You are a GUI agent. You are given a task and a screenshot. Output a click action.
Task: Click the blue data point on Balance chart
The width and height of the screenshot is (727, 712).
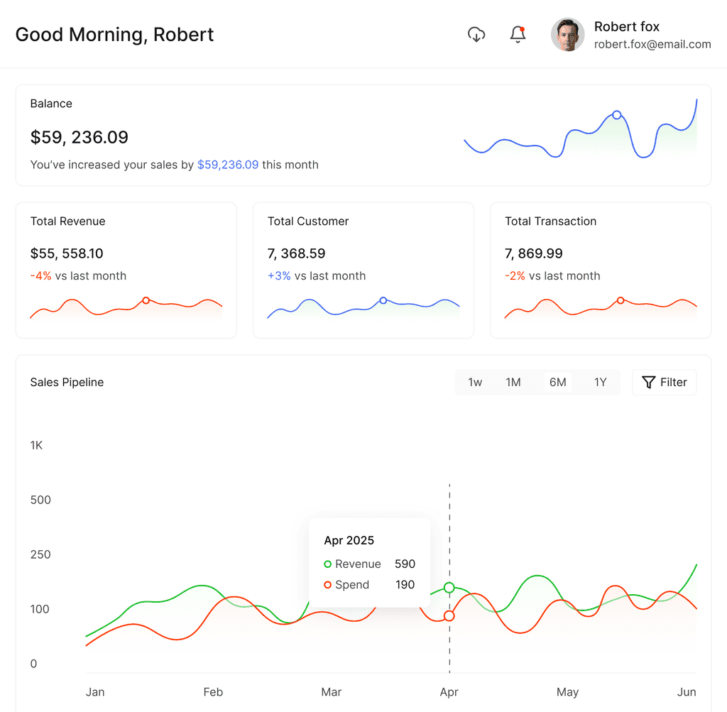tap(617, 115)
